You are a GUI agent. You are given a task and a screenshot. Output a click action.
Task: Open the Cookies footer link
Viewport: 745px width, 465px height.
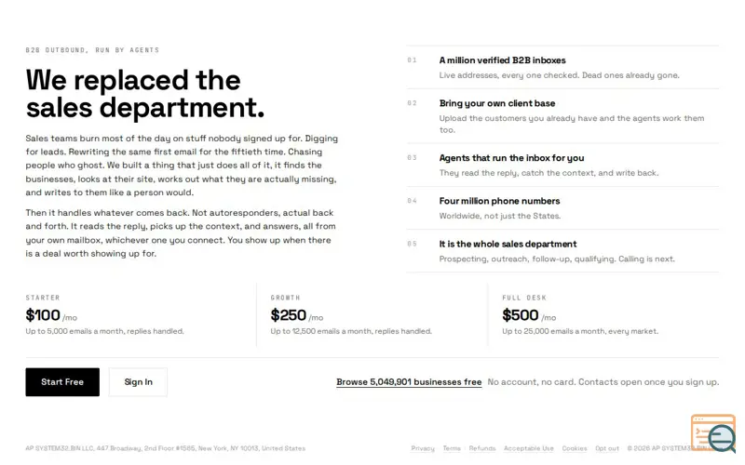(574, 448)
